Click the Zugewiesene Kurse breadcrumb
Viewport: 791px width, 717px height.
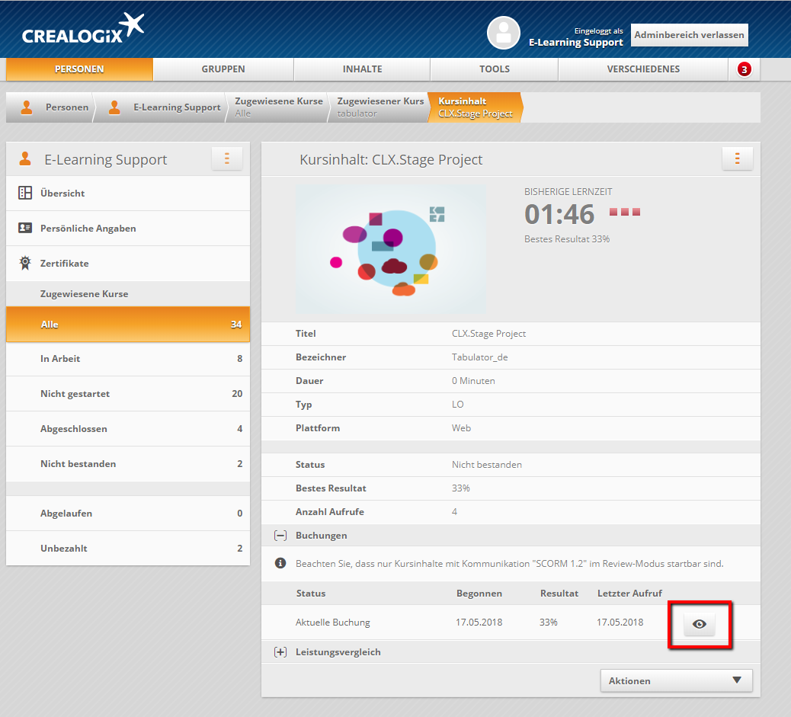click(x=278, y=107)
